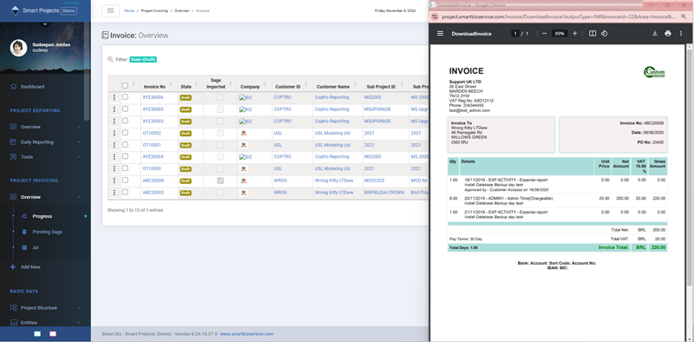
Task: Select checkbox for invoice XYZ30006
Action: tap(125, 96)
